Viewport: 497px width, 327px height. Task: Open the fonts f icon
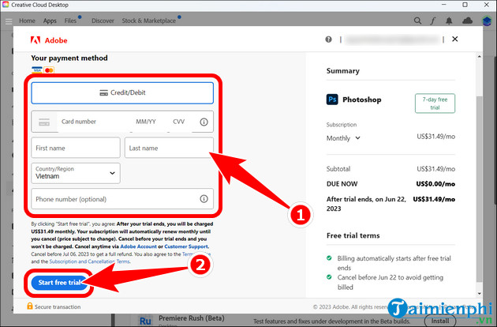coord(432,21)
